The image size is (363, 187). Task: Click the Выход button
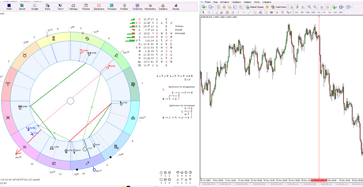(x=176, y=6)
